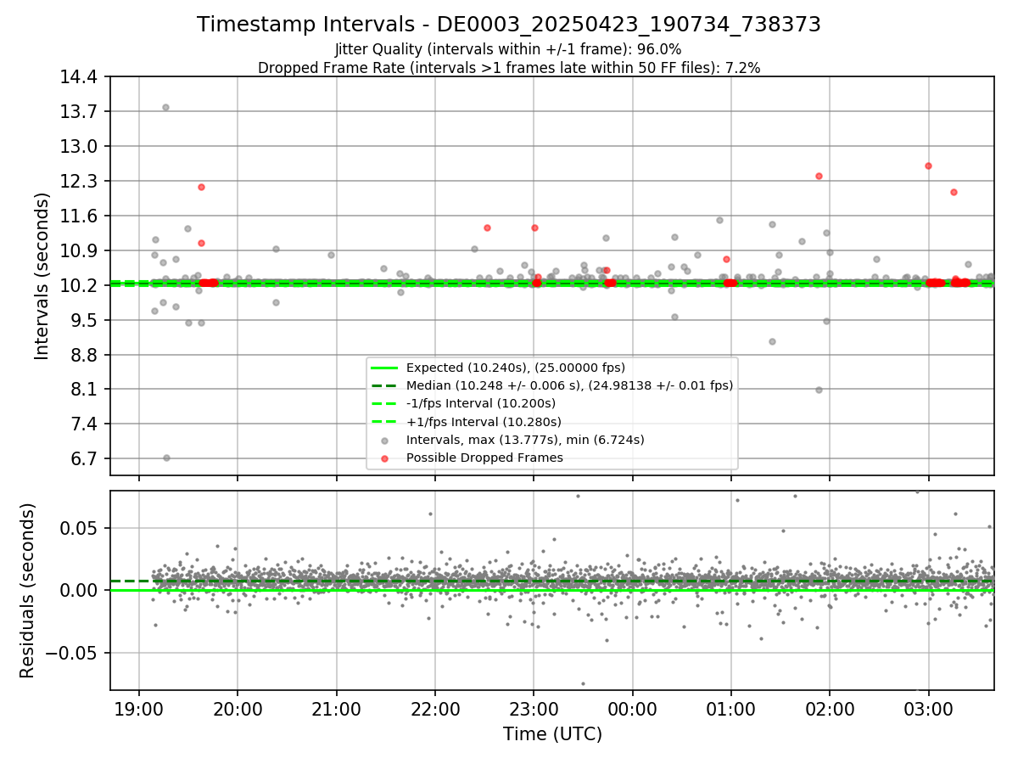
Task: Select the Jitter Quality 96.0% subtitle
Action: [x=508, y=49]
